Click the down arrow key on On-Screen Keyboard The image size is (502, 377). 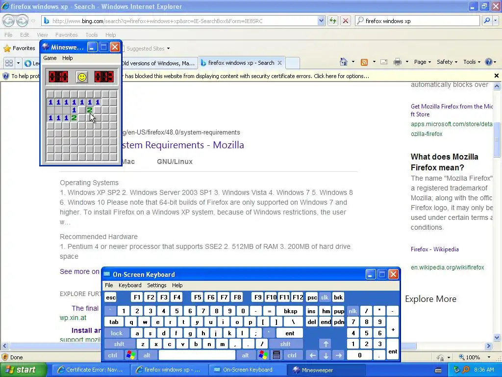point(326,355)
